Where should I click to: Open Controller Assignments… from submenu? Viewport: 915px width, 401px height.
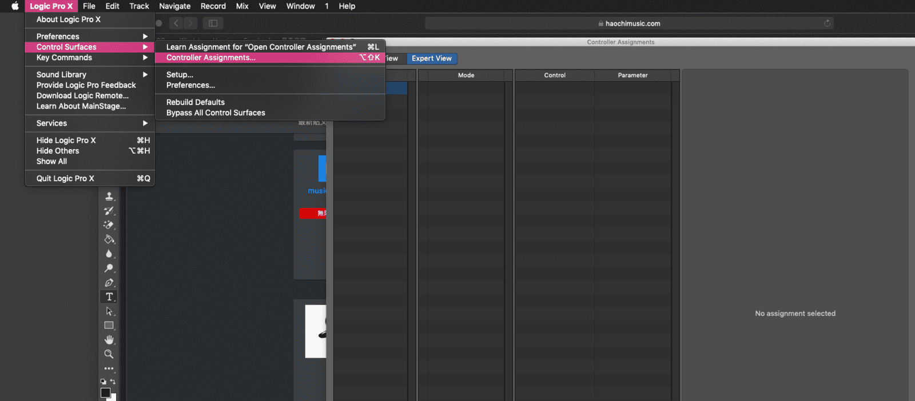[270, 58]
